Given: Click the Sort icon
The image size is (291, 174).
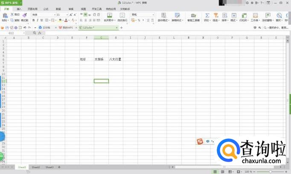Looking at the screenshot, I should (224, 15).
